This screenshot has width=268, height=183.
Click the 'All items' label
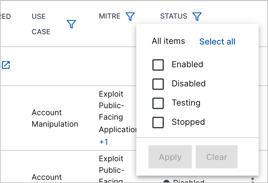(x=168, y=41)
